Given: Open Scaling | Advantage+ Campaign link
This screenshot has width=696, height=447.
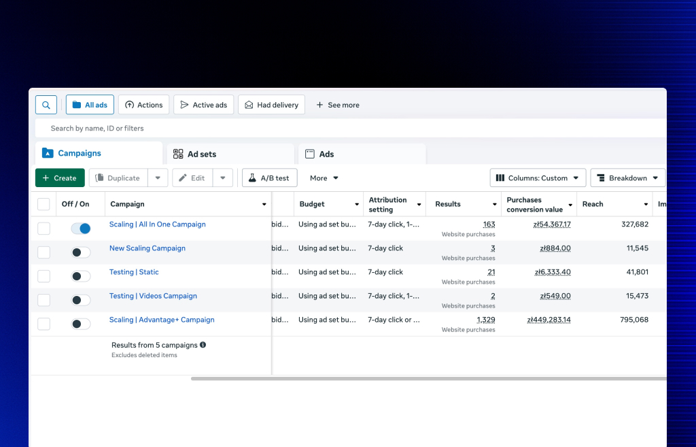Looking at the screenshot, I should (x=162, y=320).
